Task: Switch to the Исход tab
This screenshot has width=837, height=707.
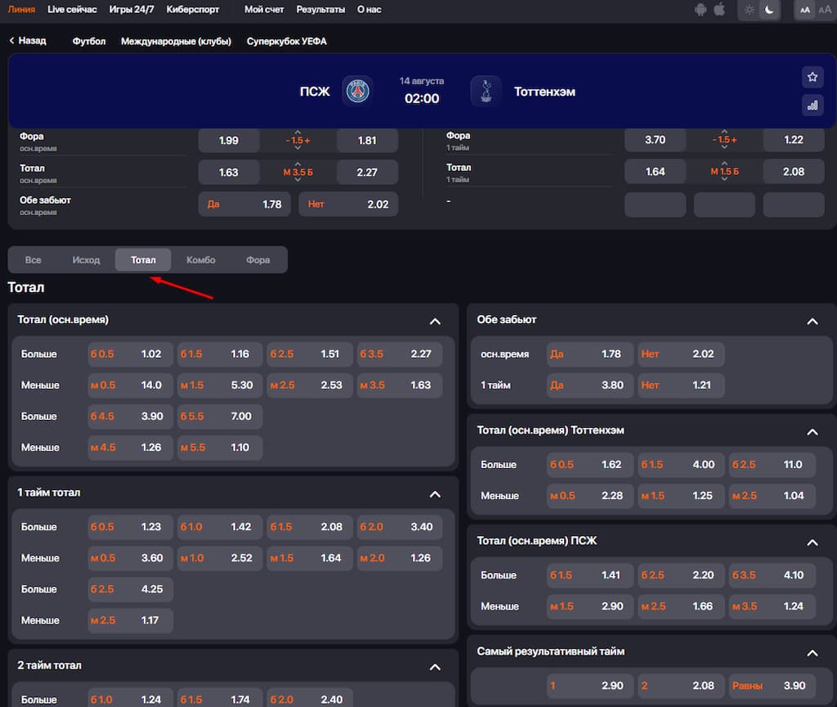Action: tap(86, 259)
